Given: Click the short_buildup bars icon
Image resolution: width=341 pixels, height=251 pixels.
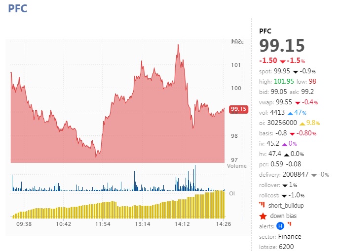Looking at the screenshot, I should (263, 205).
